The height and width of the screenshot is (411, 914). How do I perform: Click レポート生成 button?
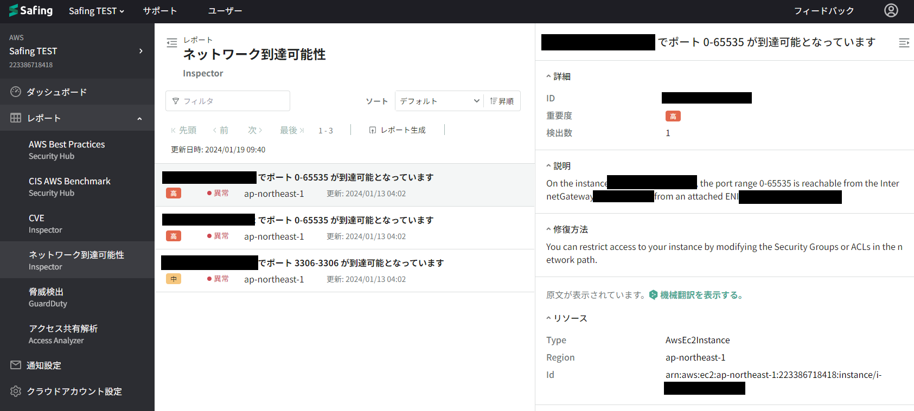tap(398, 130)
